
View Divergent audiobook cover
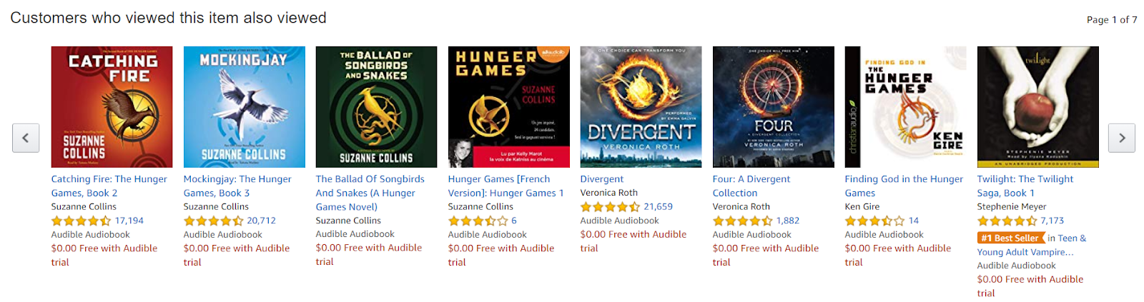641,107
